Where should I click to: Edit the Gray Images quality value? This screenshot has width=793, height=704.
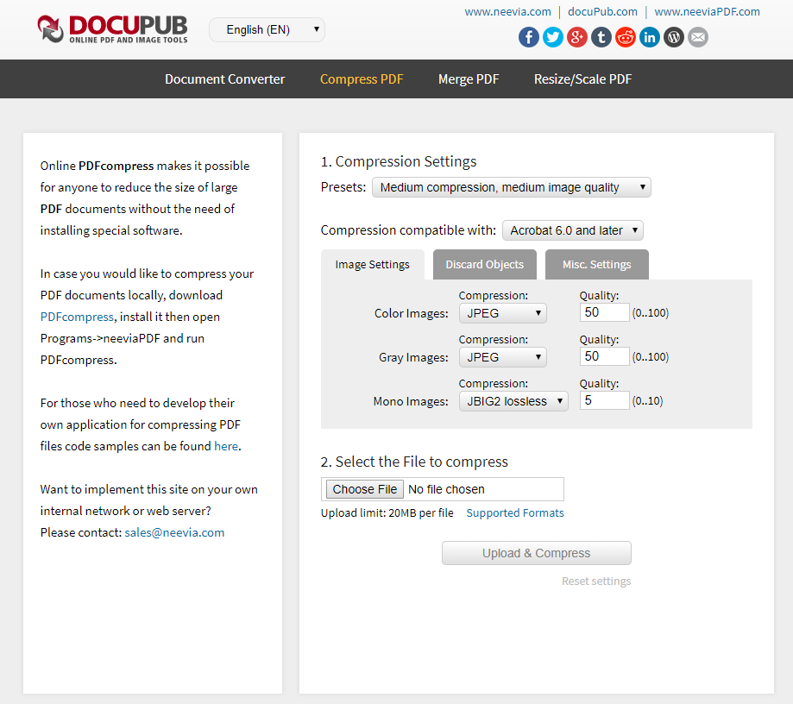604,355
